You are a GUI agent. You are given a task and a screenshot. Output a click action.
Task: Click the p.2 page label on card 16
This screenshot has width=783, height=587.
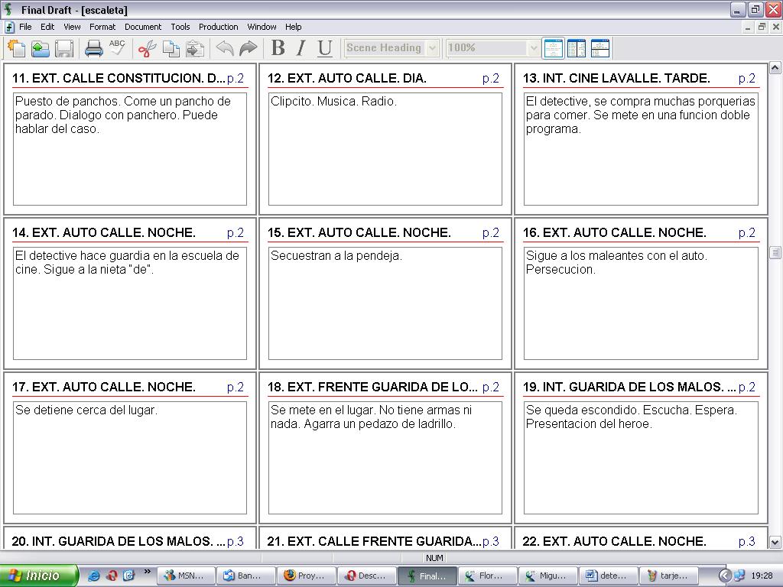click(746, 232)
